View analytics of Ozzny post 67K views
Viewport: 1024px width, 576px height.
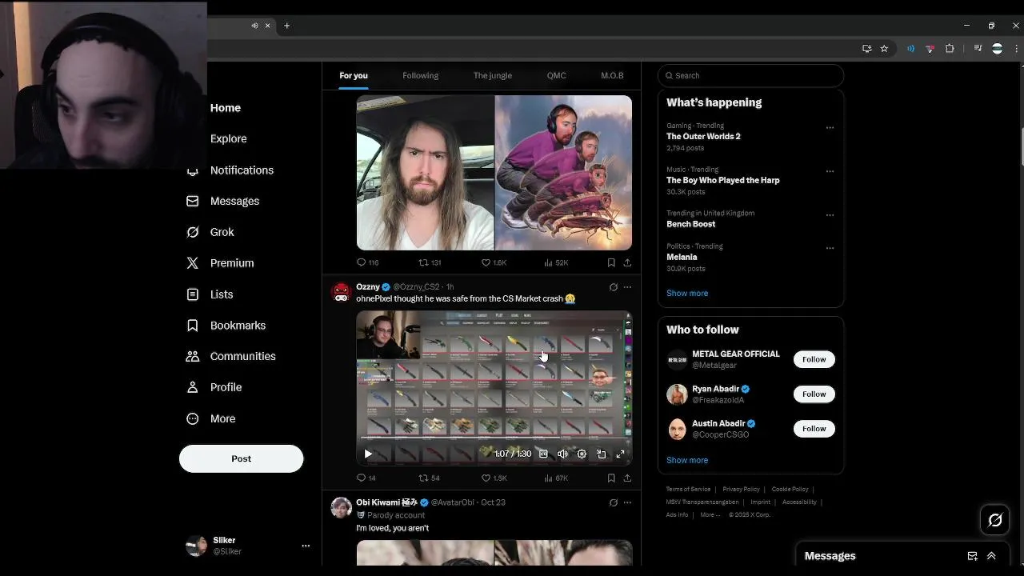tap(556, 478)
